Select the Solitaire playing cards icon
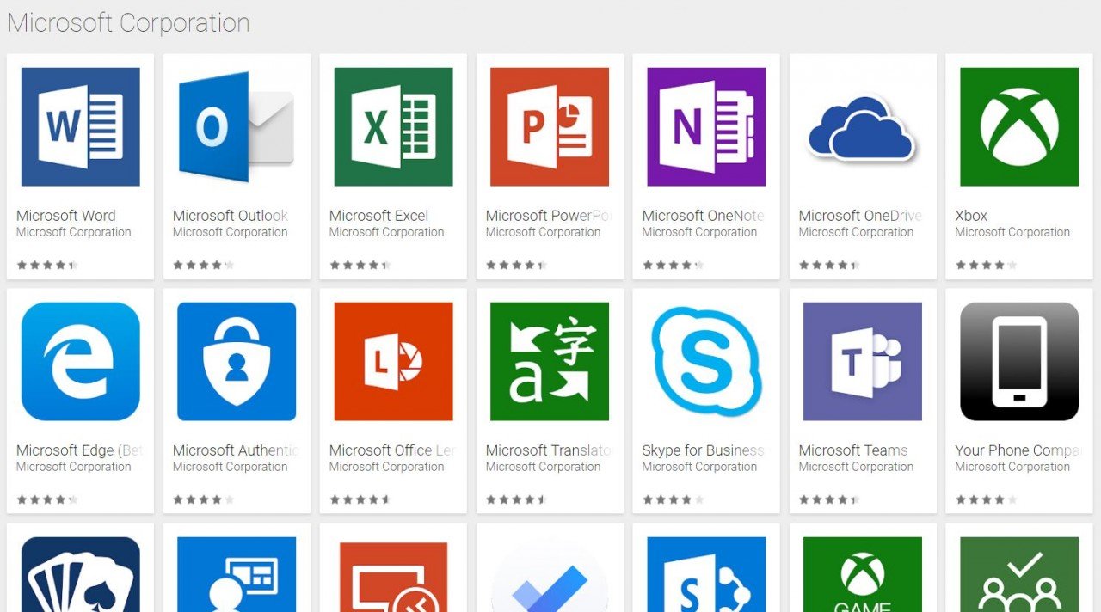Screen dimensions: 1101x612 coord(80,574)
